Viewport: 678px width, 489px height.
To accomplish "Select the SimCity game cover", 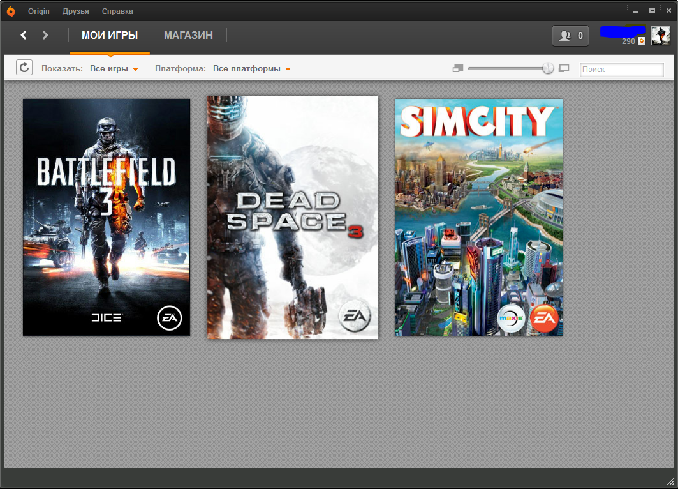I will [x=479, y=217].
